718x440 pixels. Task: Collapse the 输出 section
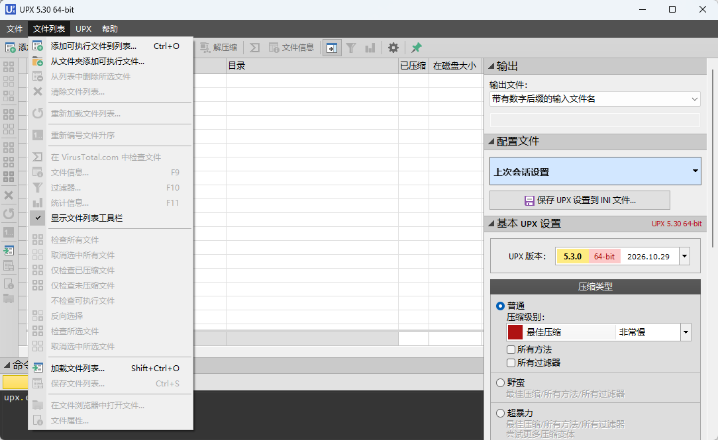pyautogui.click(x=491, y=66)
